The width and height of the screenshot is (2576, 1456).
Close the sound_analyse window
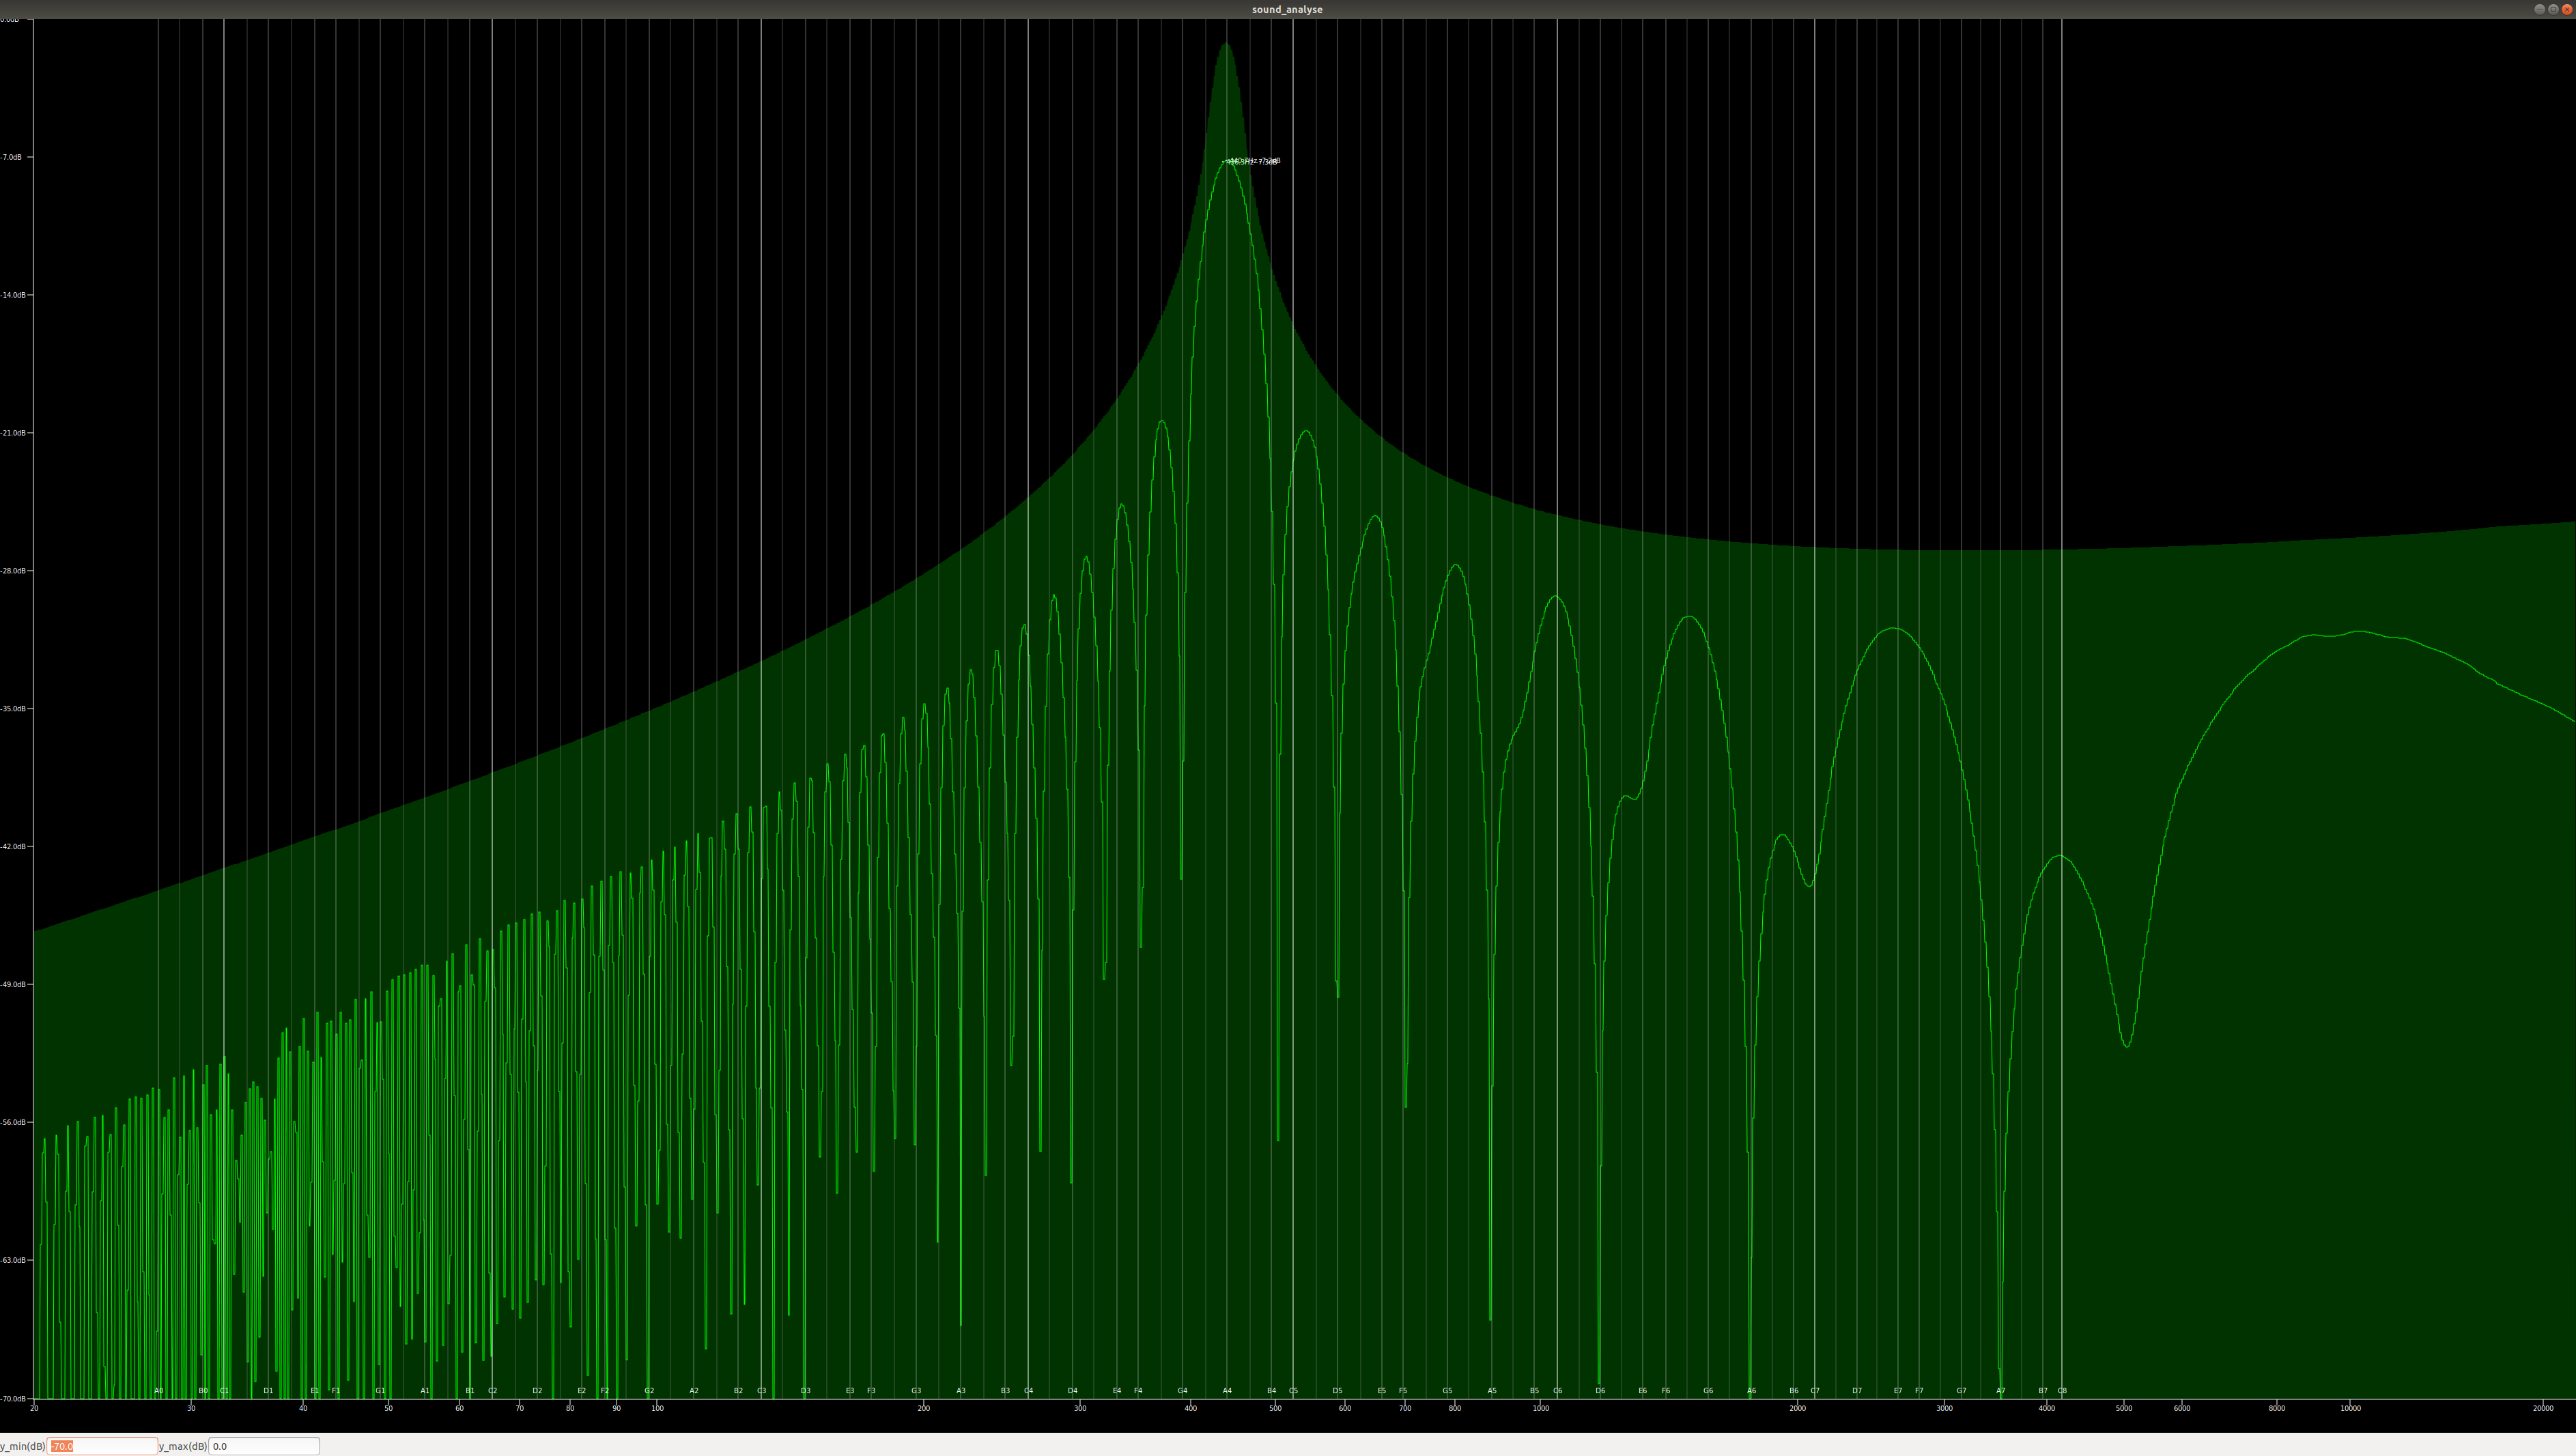pos(2567,9)
